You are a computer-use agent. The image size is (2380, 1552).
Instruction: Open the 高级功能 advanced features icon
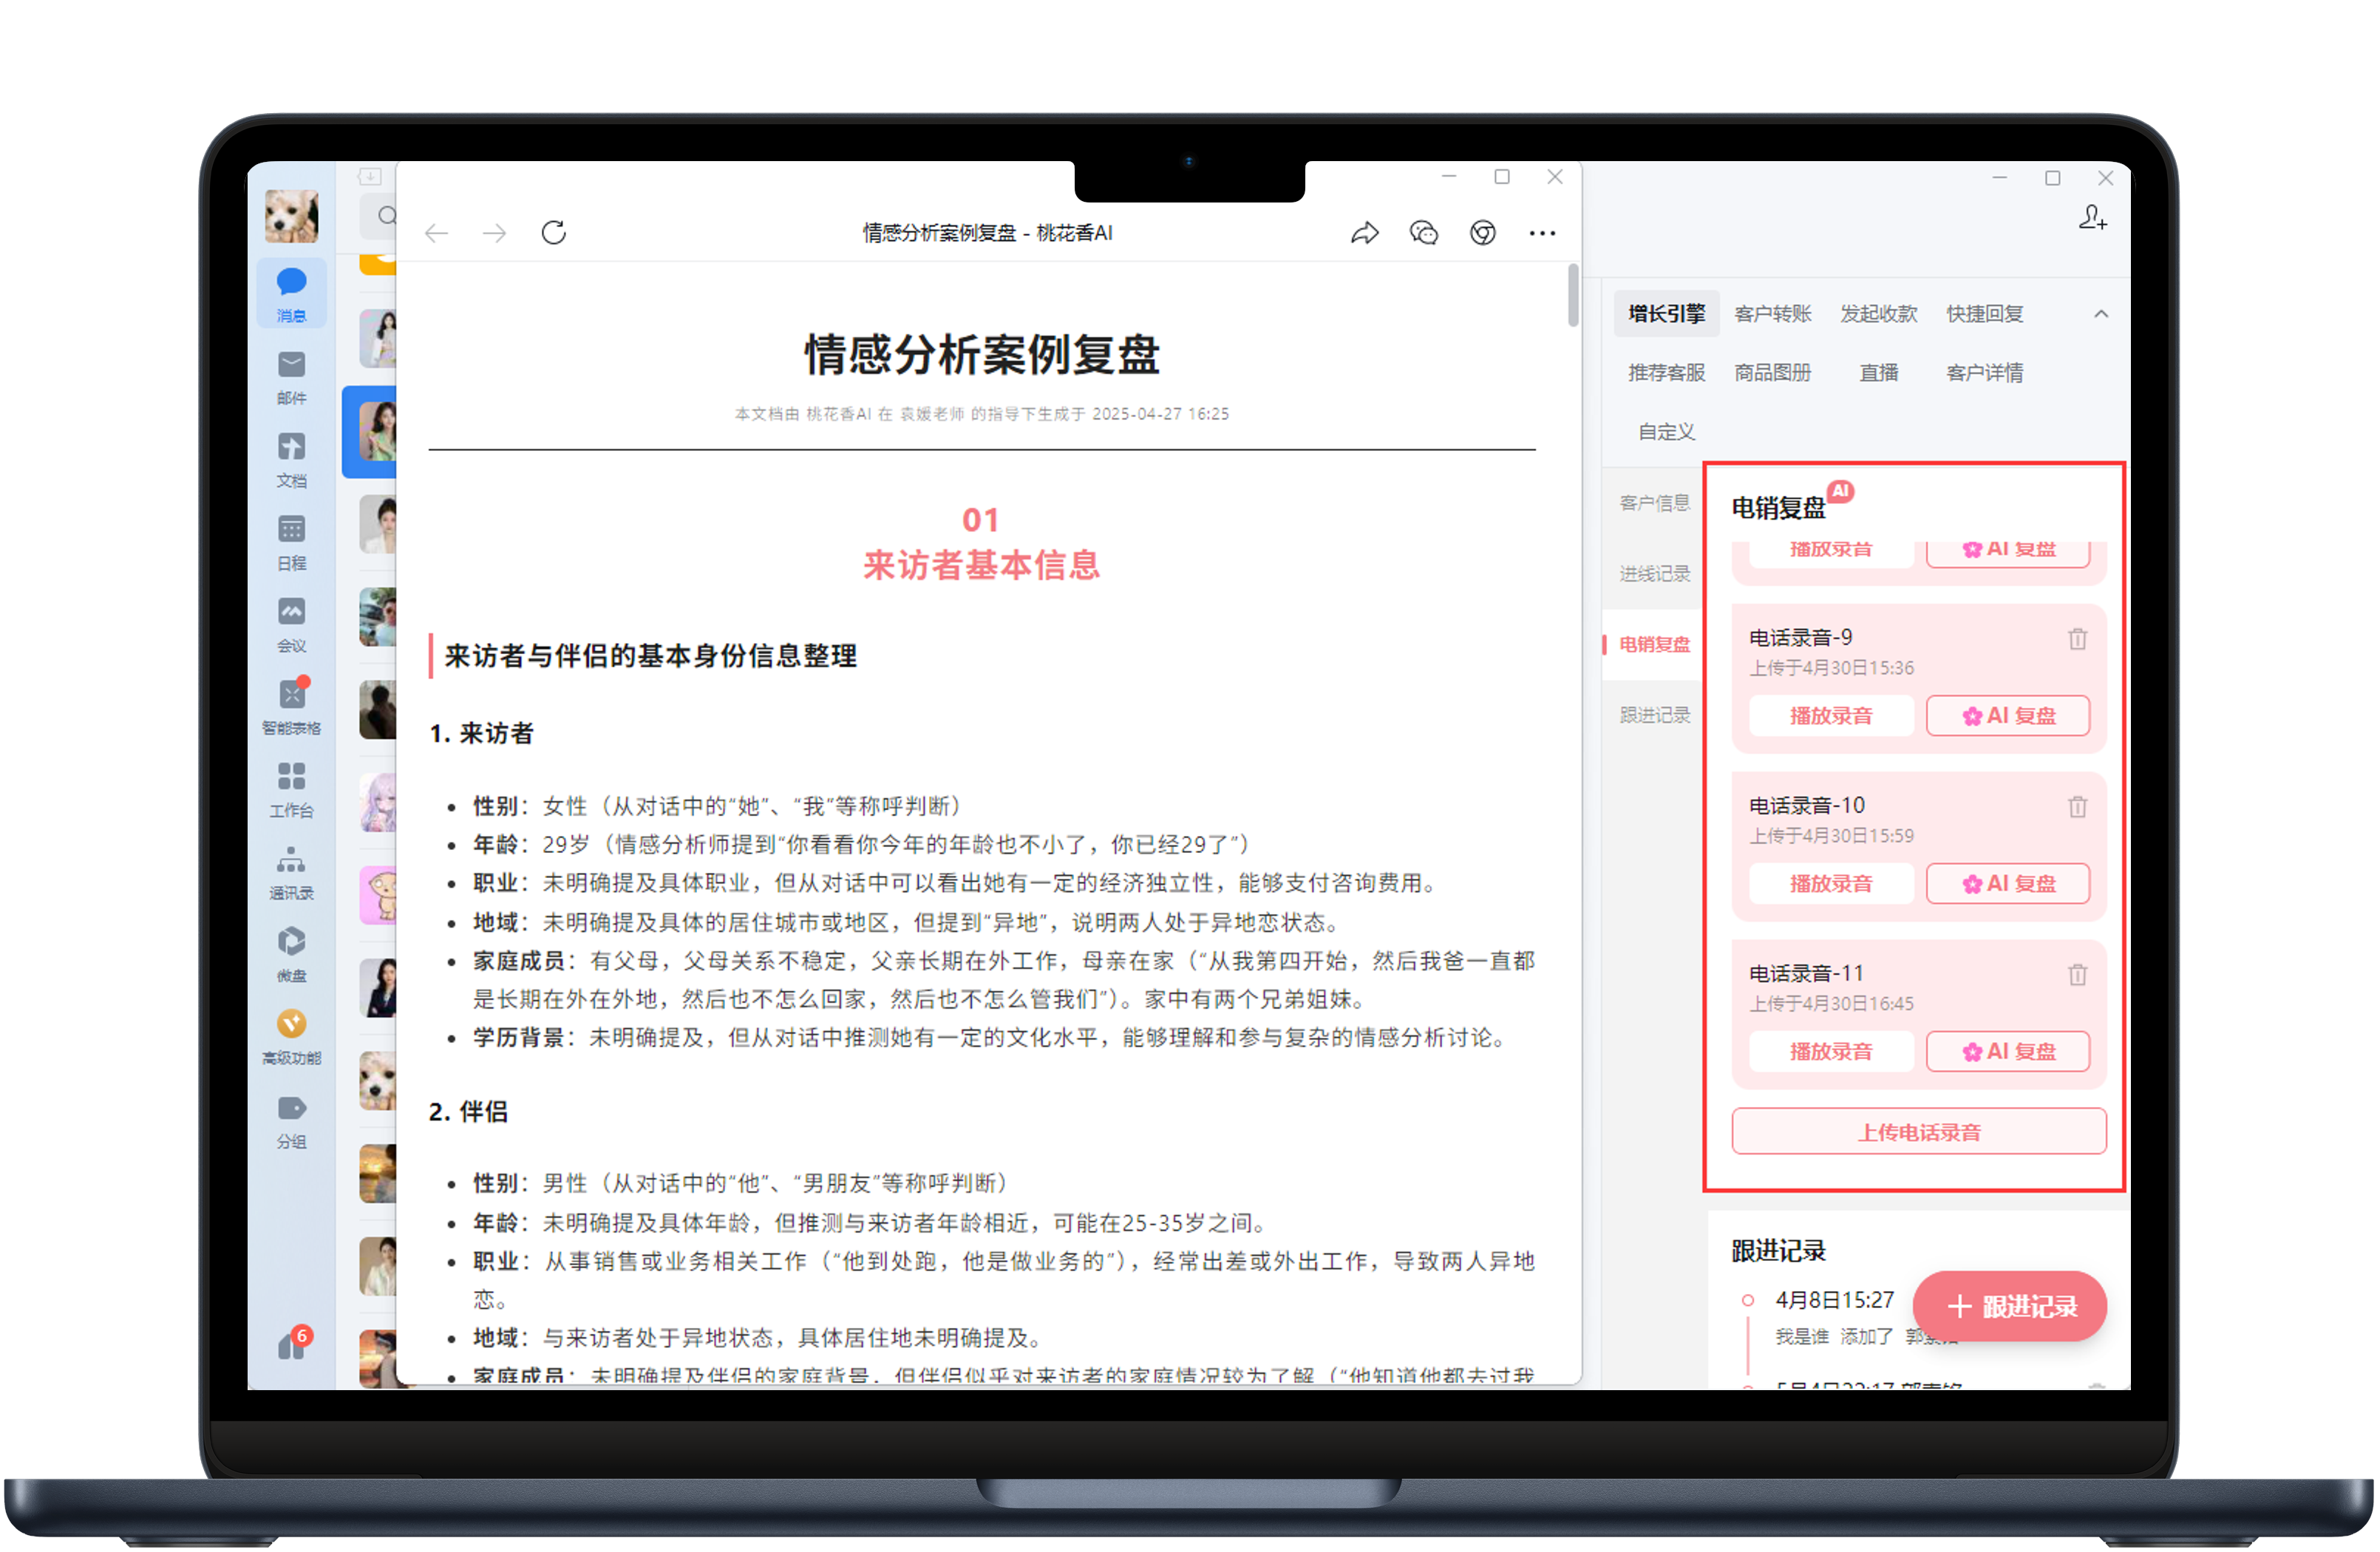291,1037
